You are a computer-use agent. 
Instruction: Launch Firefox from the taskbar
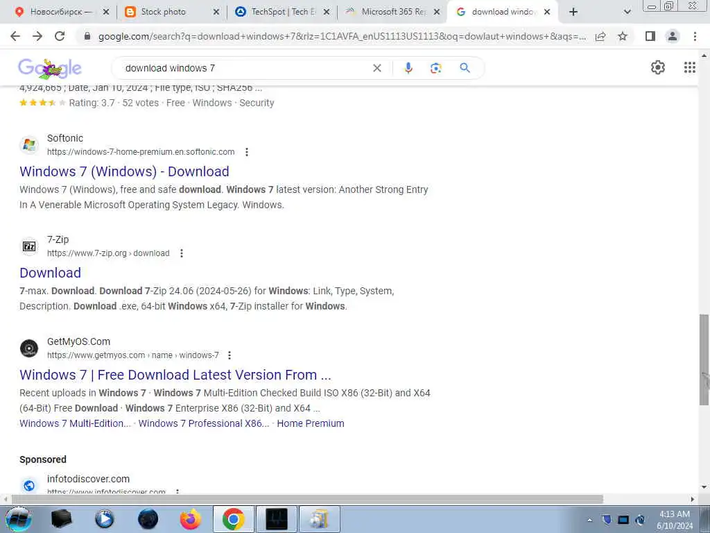click(190, 519)
